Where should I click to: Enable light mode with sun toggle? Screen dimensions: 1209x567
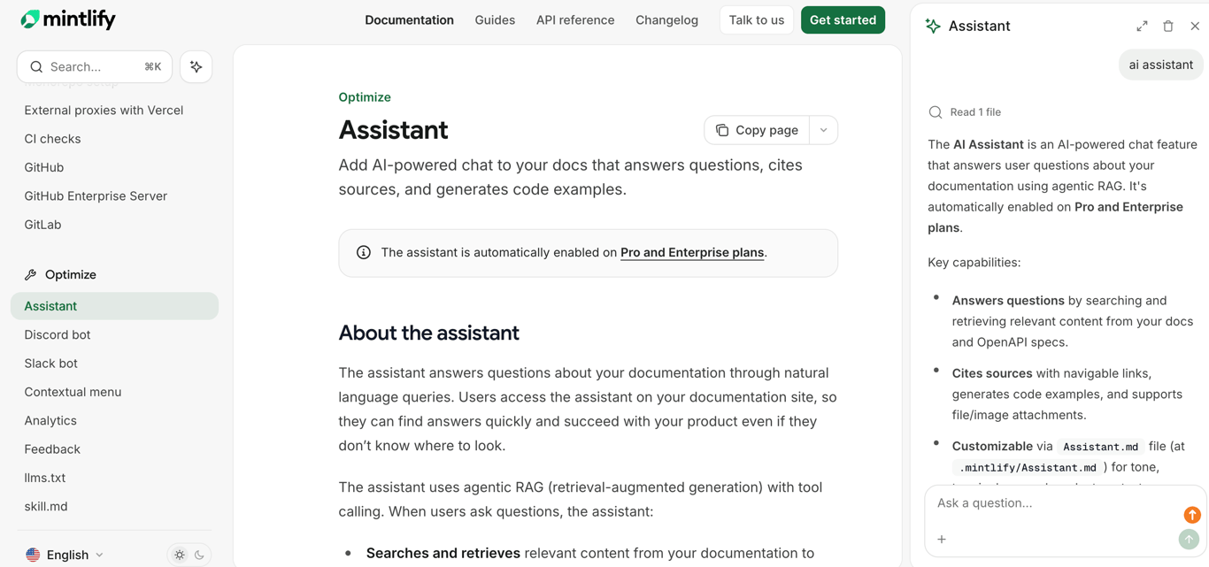pyautogui.click(x=179, y=554)
